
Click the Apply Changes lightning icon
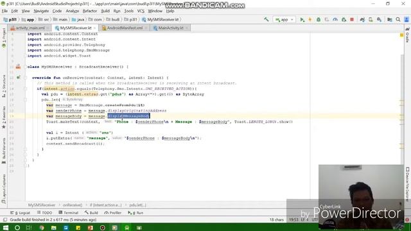[x=310, y=19]
